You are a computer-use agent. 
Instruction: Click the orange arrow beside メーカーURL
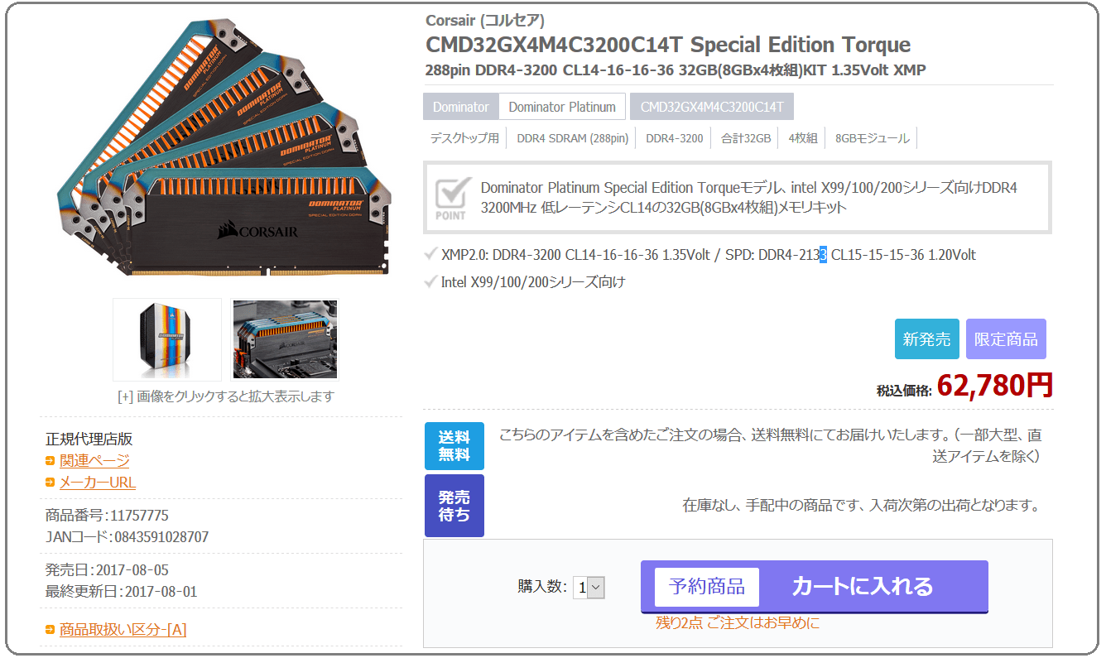tap(50, 483)
